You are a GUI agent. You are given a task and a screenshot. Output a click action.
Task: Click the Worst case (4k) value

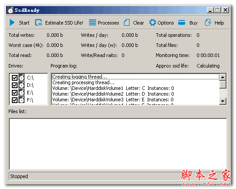coord(55,45)
